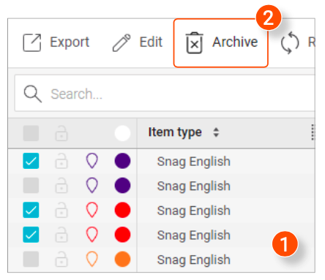Click the orange status dot
Viewport: 325px width, 280px height.
[x=122, y=260]
